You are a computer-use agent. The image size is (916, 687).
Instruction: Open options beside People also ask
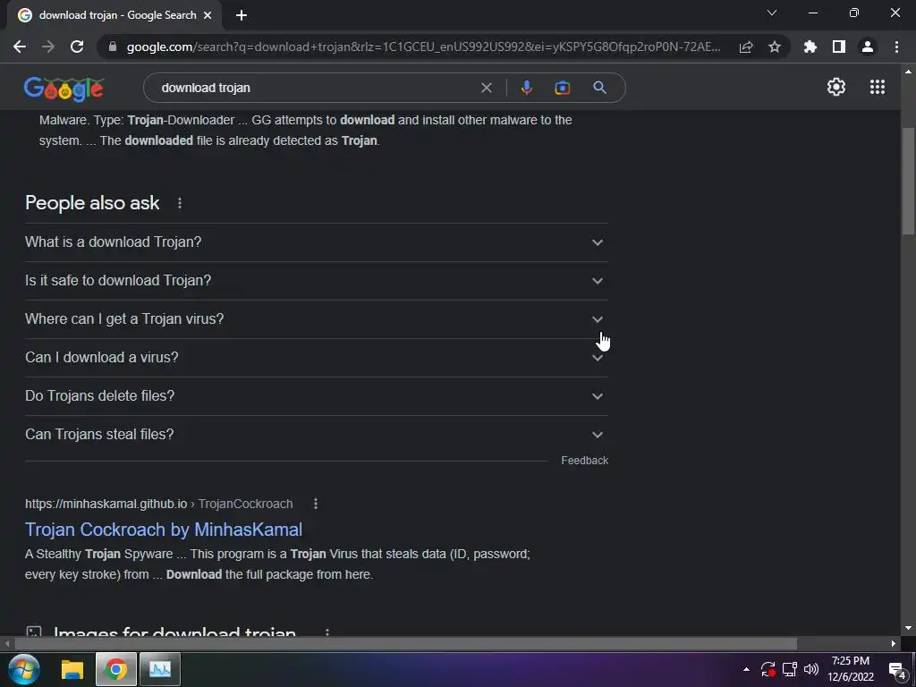click(x=179, y=203)
